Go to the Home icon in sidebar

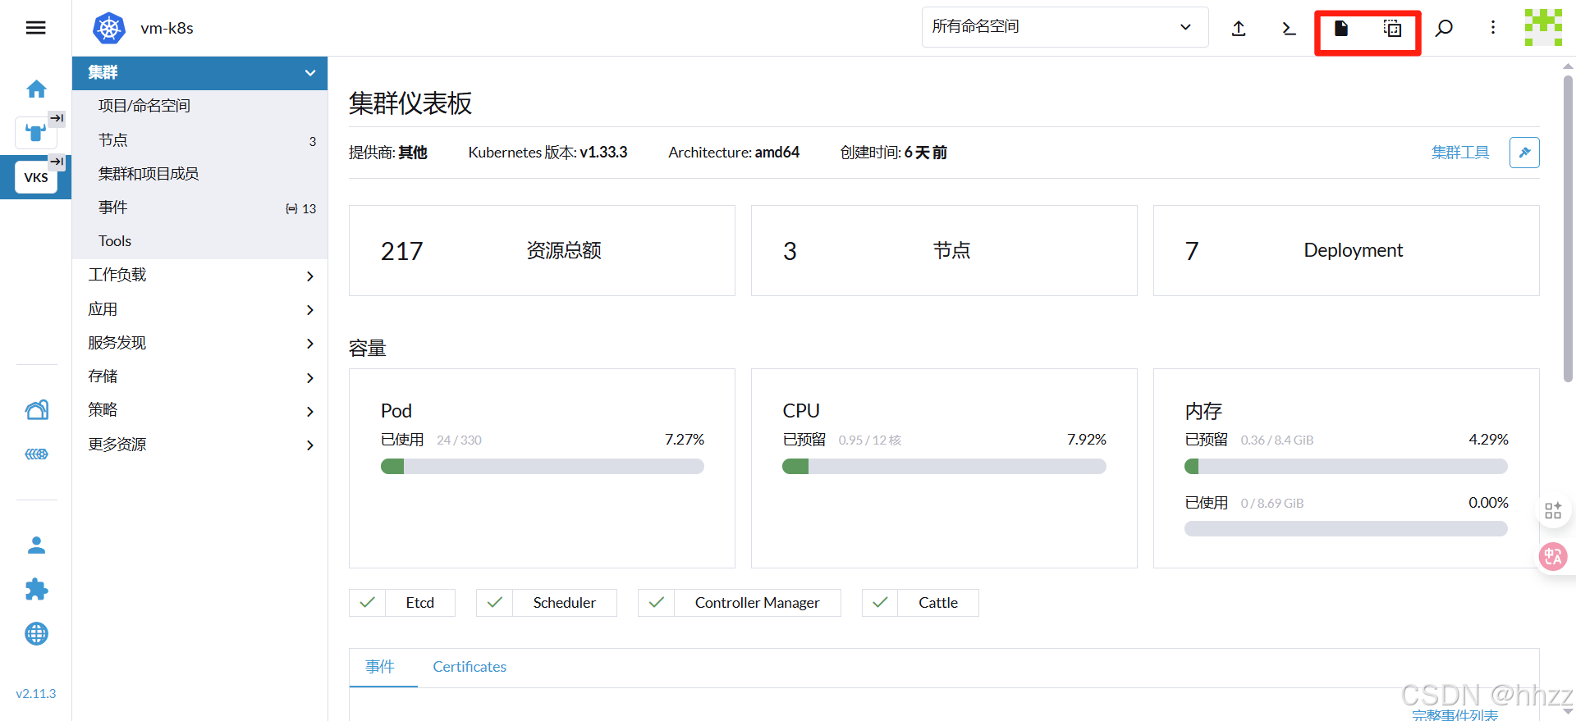[x=36, y=89]
